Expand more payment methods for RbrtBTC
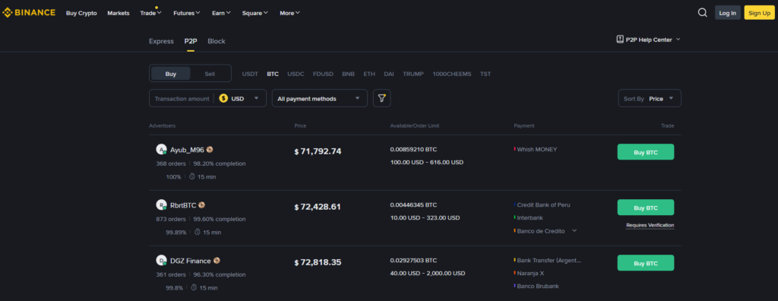The width and height of the screenshot is (778, 301). coord(574,230)
